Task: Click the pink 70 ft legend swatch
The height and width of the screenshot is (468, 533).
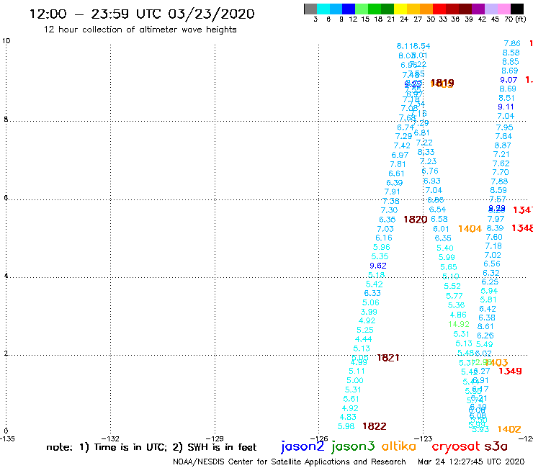Action: tap(504, 9)
